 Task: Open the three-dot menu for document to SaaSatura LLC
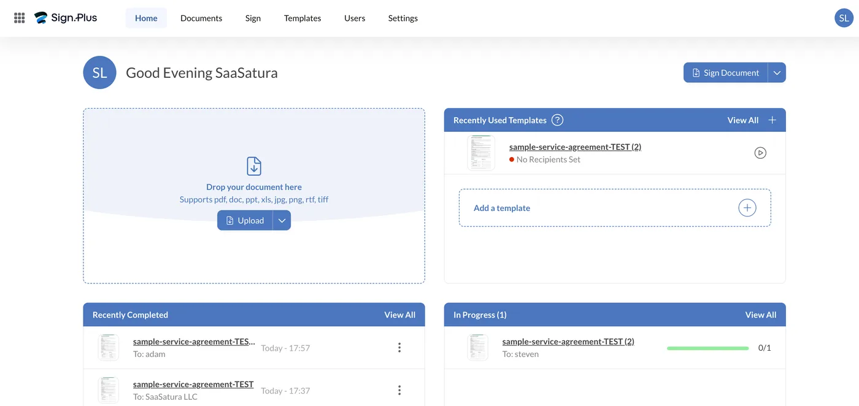[399, 390]
